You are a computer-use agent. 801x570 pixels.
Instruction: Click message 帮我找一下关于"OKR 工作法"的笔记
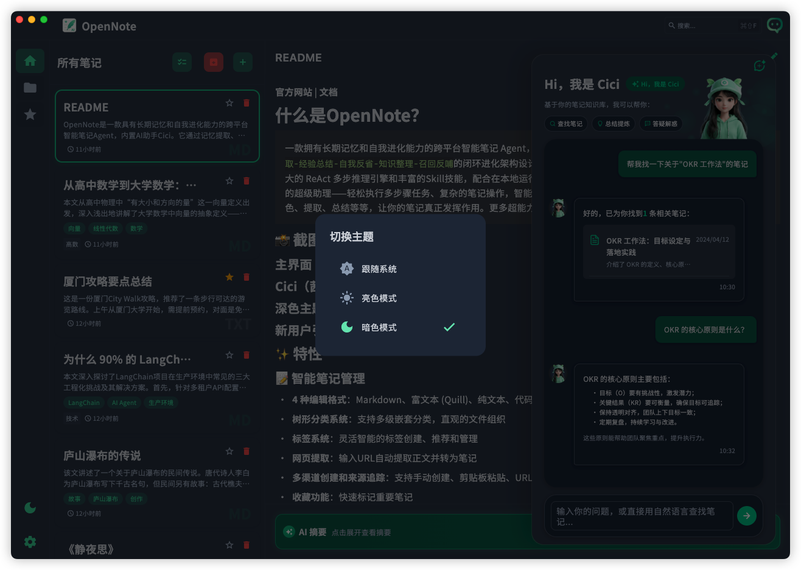[687, 164]
